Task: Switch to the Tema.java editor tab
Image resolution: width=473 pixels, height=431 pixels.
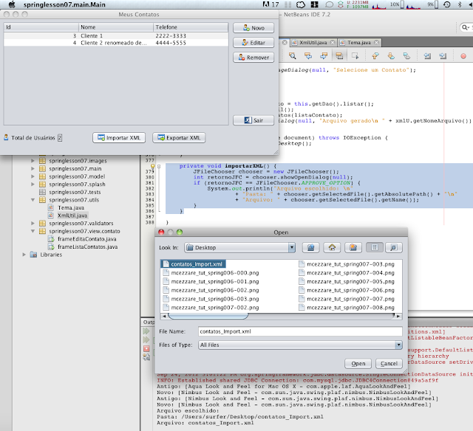Action: 358,43
